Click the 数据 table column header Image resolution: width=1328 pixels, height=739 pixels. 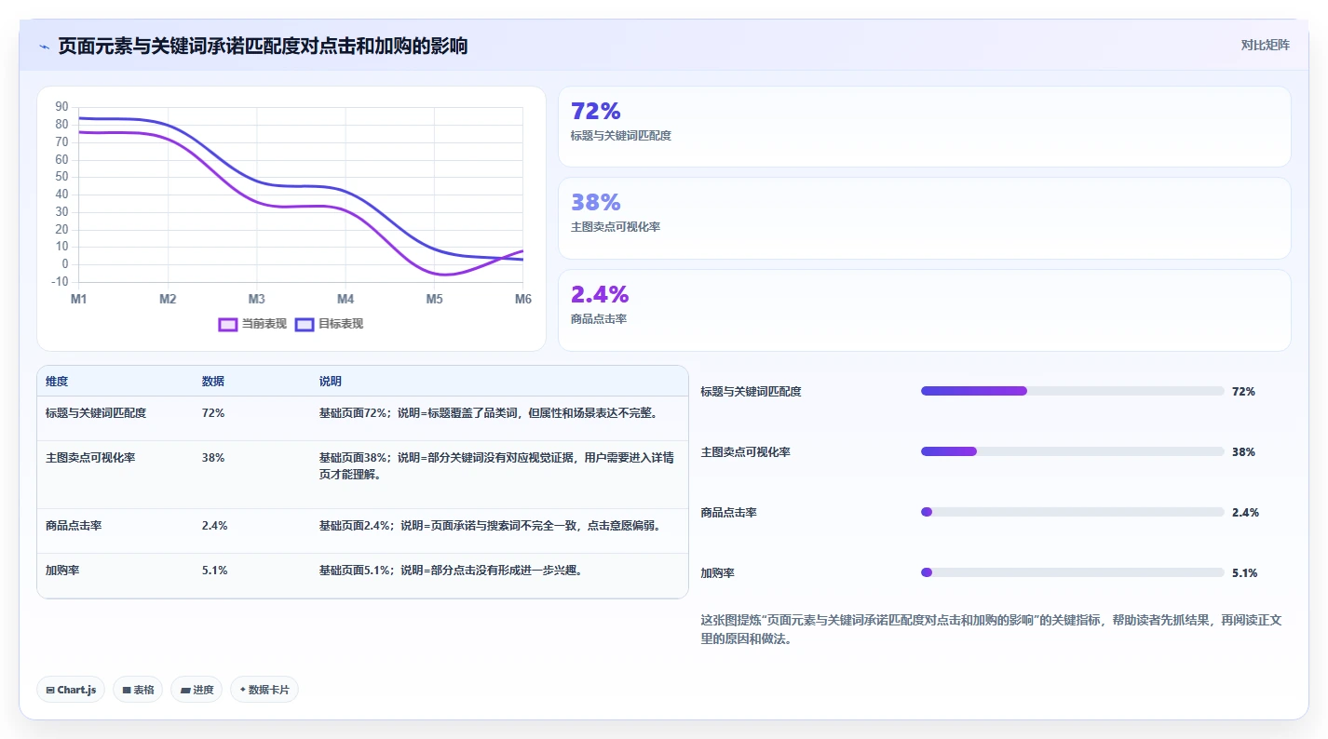click(x=212, y=382)
